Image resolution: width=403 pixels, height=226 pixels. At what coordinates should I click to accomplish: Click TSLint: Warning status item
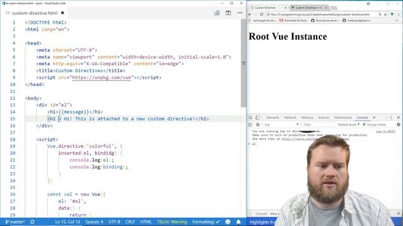click(x=172, y=222)
